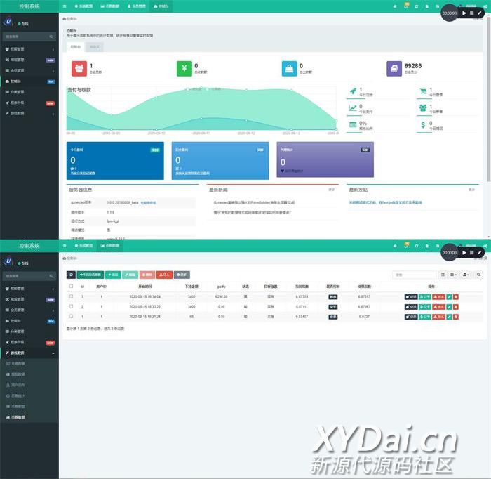Click the green people group icon in today's stats
Image resolution: width=491 pixels, height=479 pixels.
(423, 108)
